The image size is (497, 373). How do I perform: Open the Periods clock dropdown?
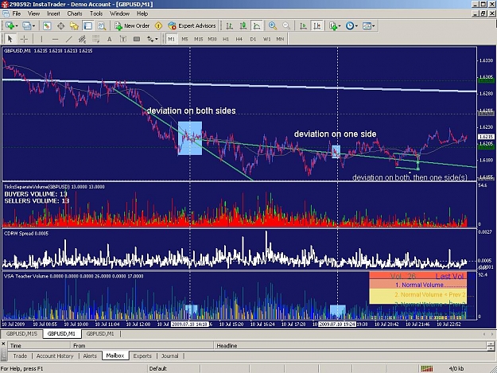(x=351, y=26)
